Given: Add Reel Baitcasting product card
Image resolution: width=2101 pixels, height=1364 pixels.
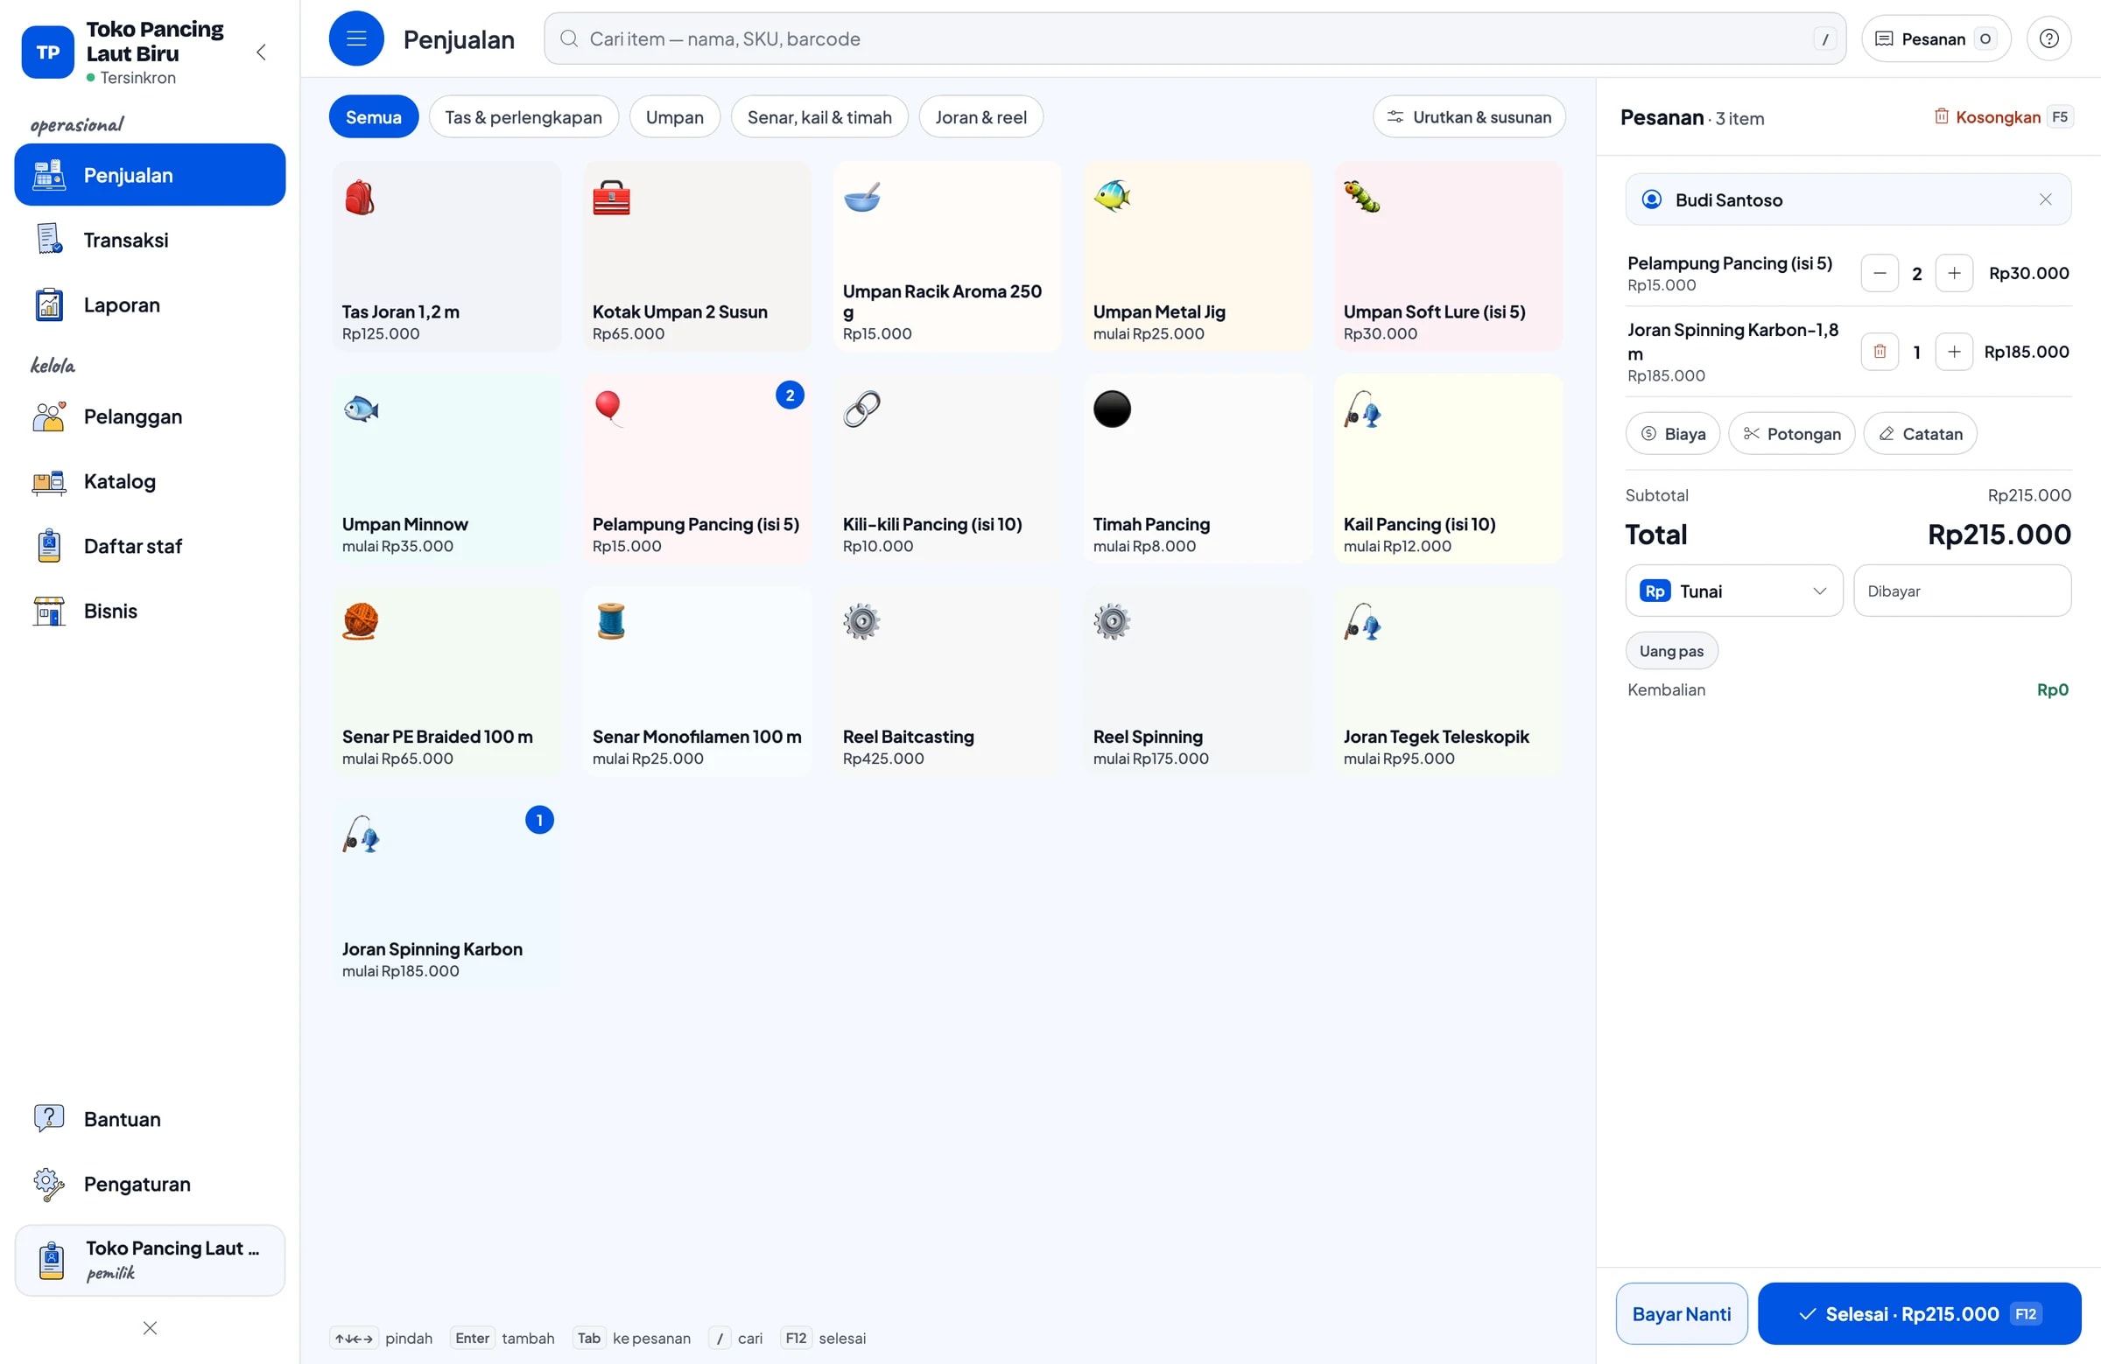Looking at the screenshot, I should click(947, 681).
